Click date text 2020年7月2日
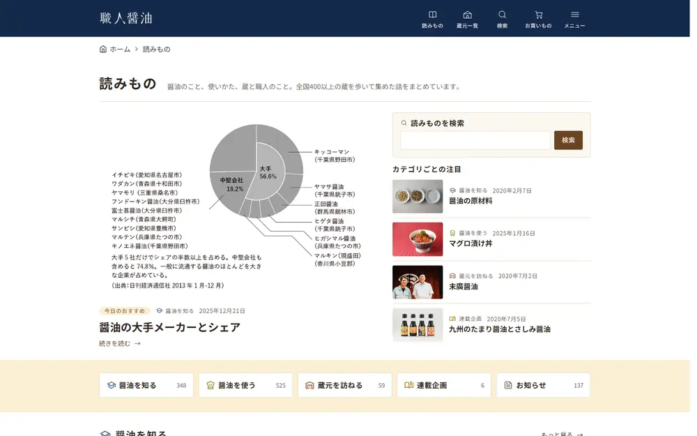697x436 pixels. pyautogui.click(x=518, y=276)
